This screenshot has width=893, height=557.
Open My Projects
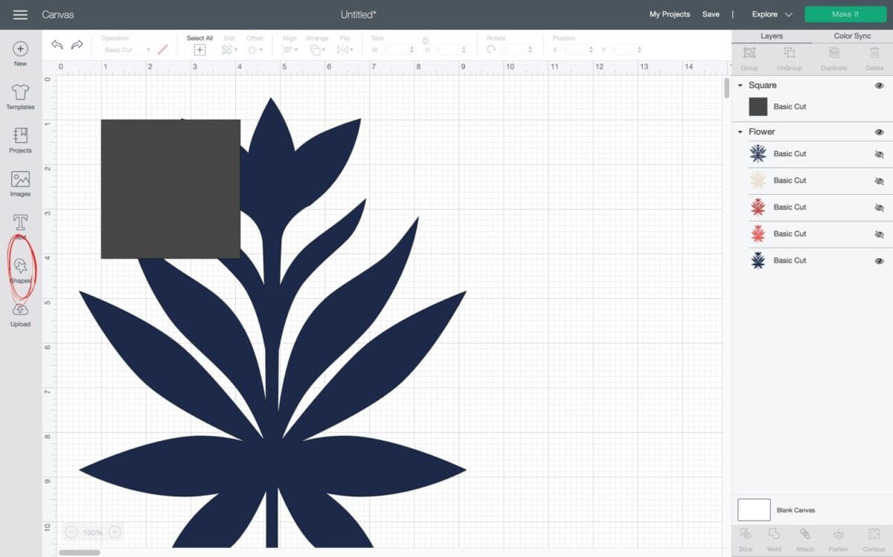669,14
